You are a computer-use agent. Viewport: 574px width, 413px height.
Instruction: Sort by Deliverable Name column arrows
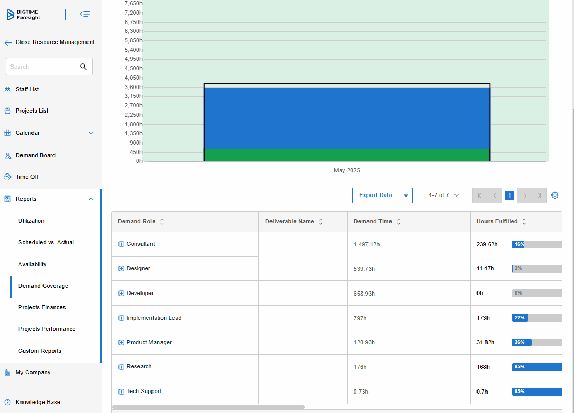click(x=321, y=221)
